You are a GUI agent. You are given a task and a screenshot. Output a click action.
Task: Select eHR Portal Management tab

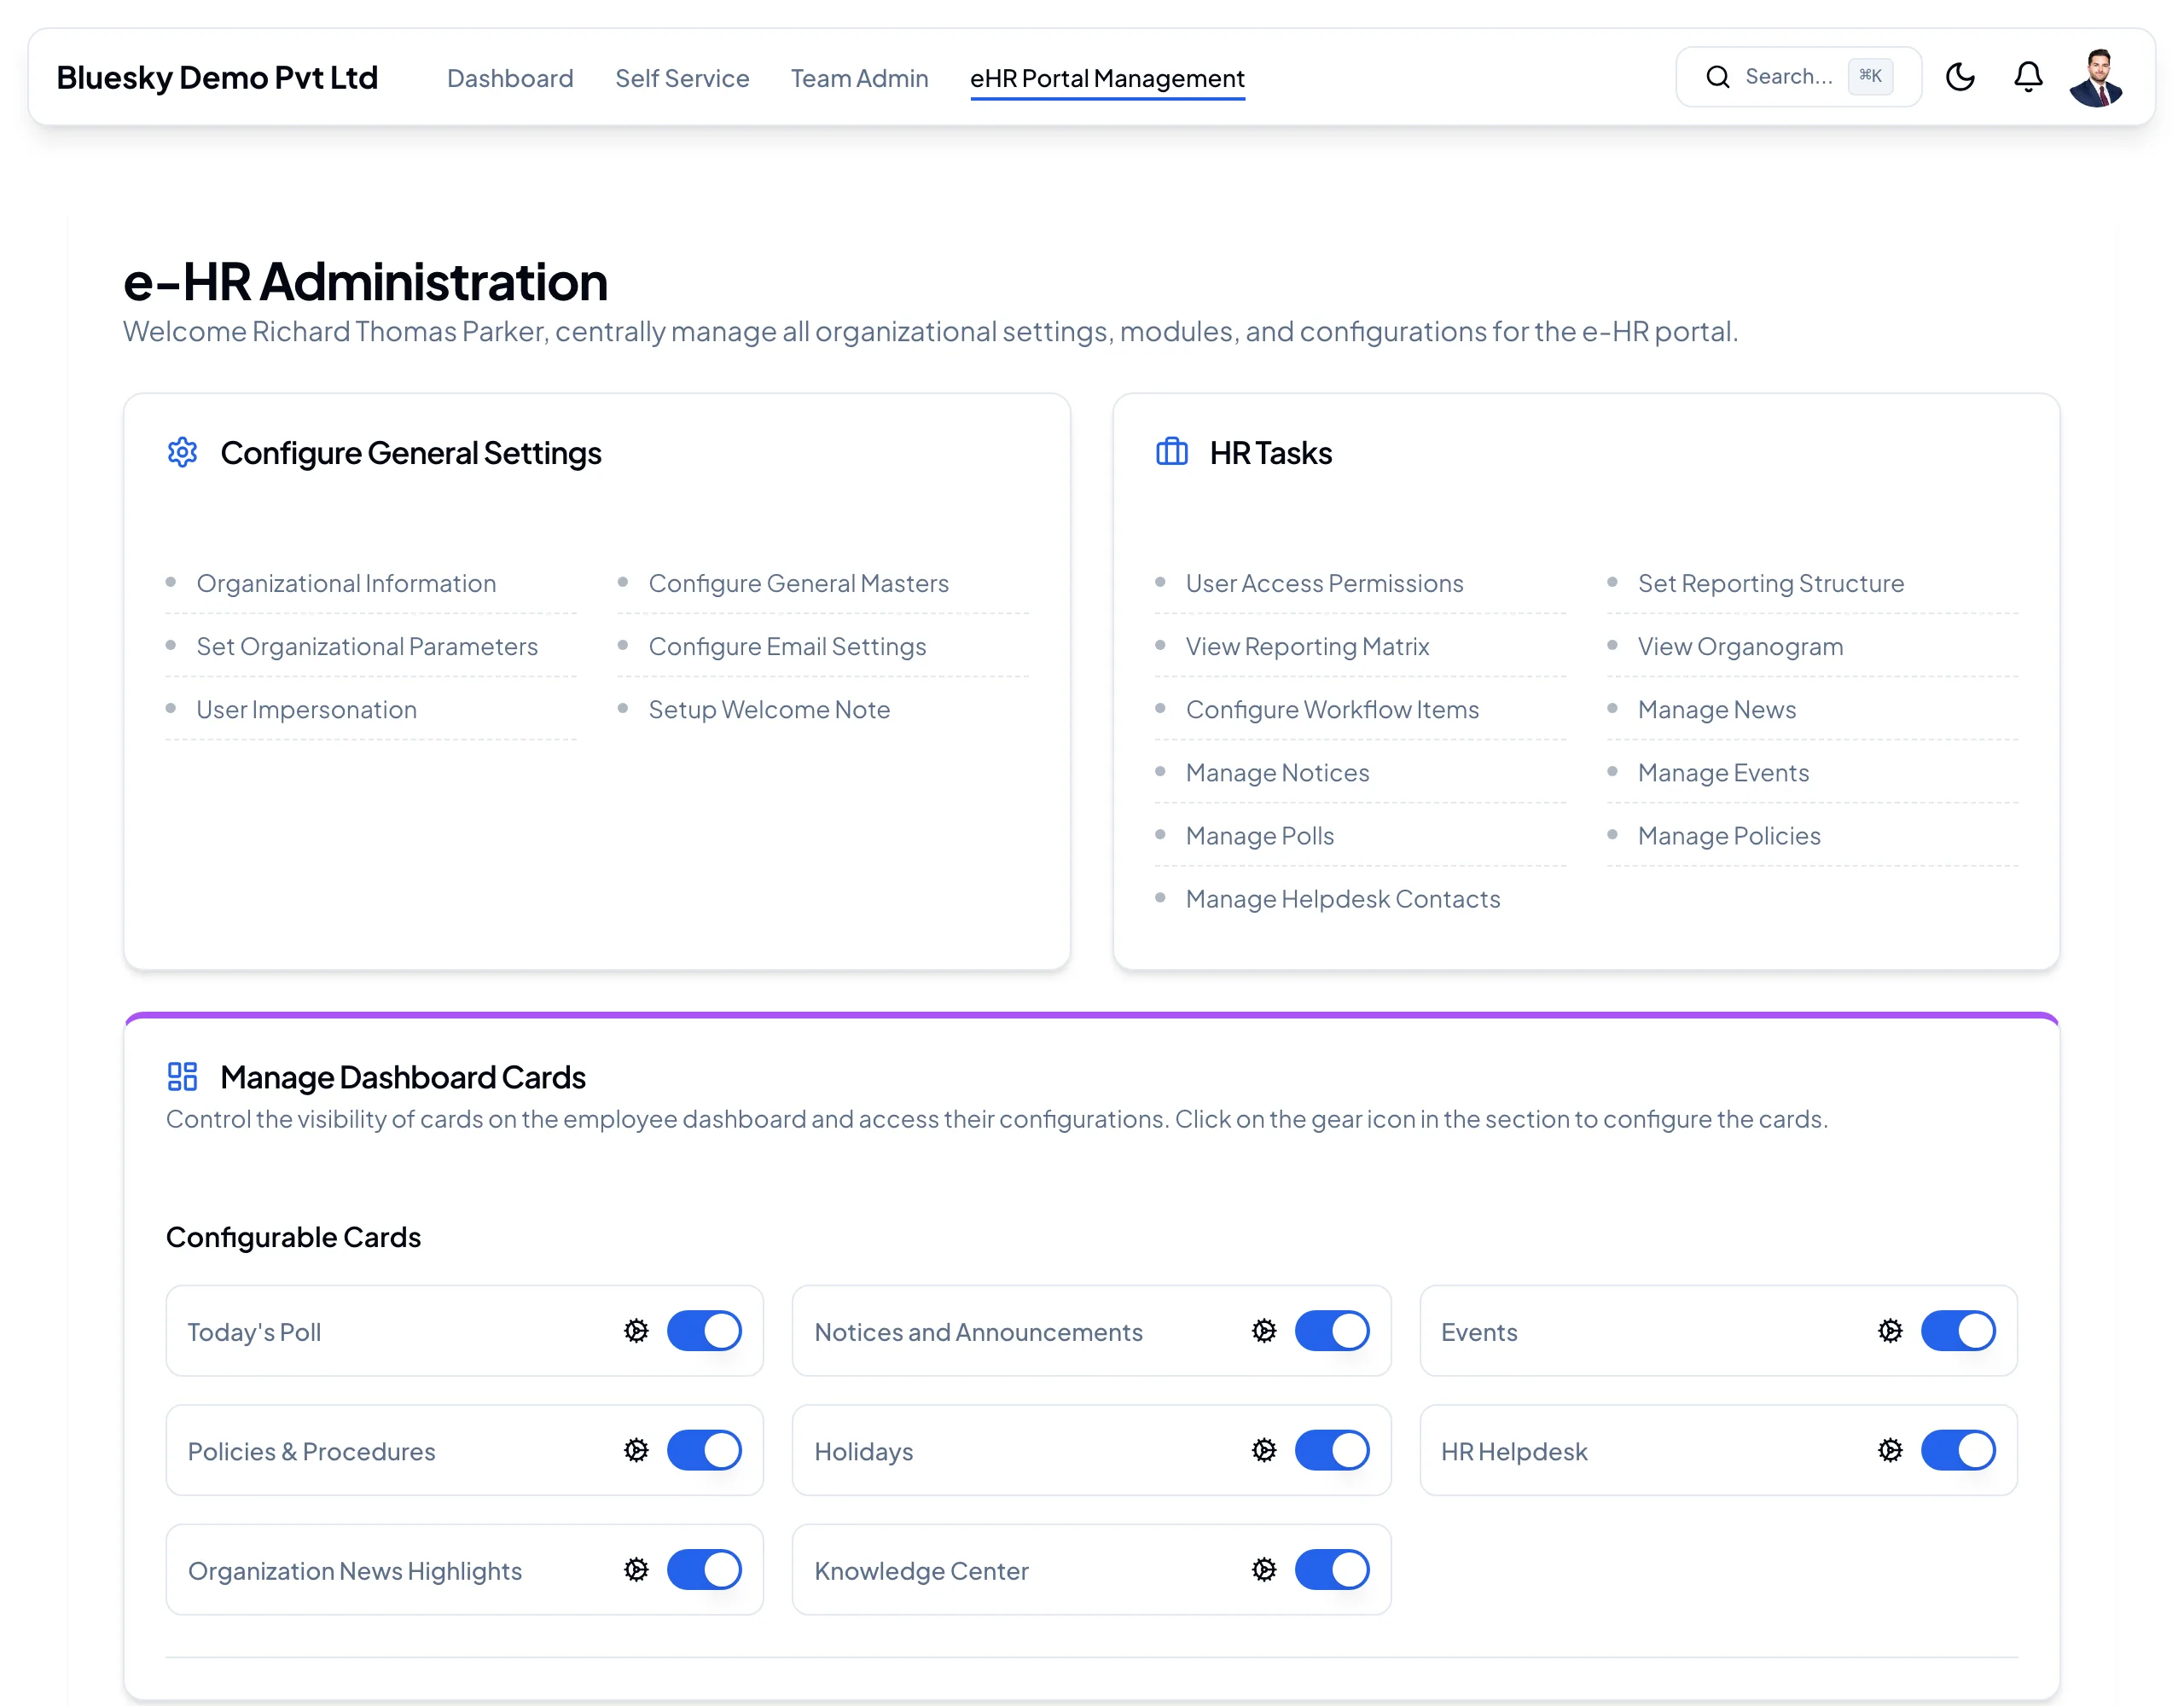(1107, 78)
